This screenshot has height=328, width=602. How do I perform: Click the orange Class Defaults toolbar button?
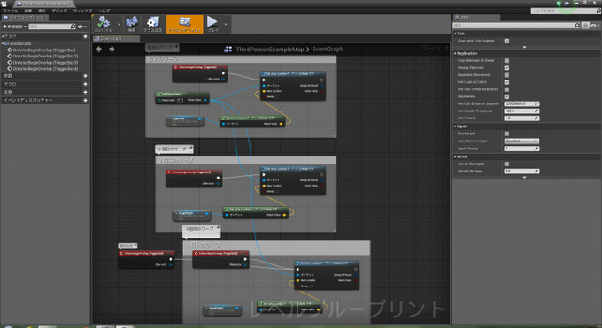[185, 24]
